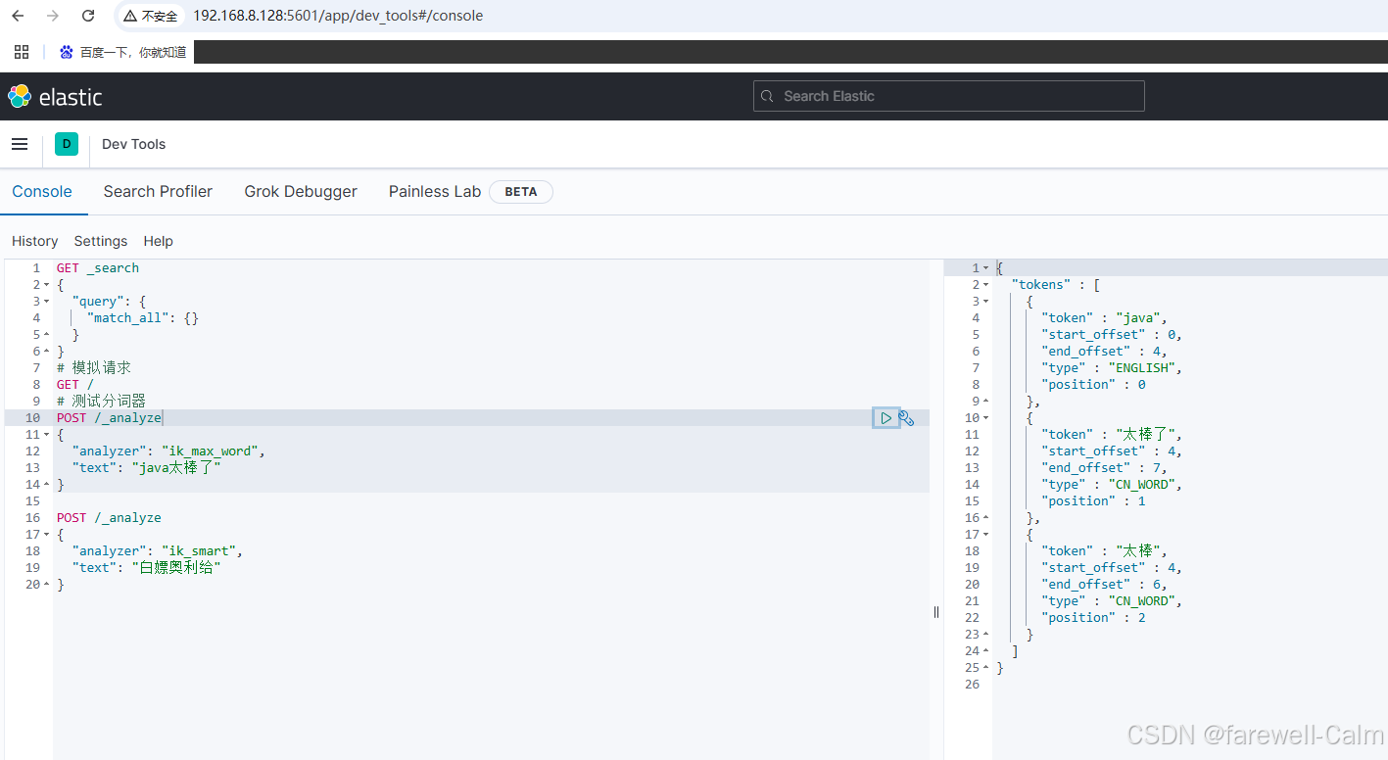Collapse the query block at line 3
The width and height of the screenshot is (1388, 760).
tap(46, 302)
